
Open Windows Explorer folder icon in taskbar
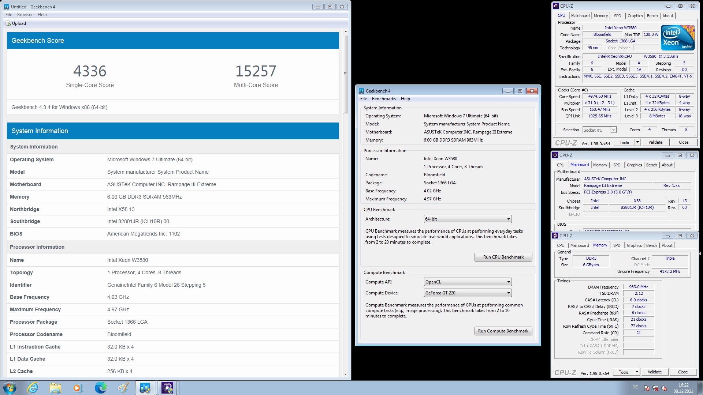point(55,388)
